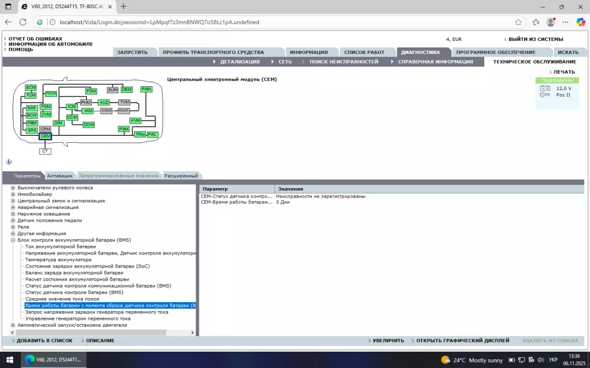Expand Автоматический запуск/остановка двигателя node

click(13, 325)
